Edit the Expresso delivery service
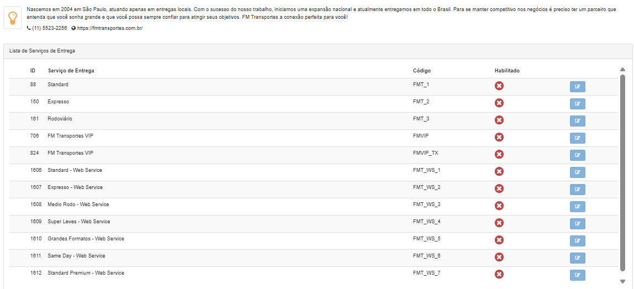 click(x=577, y=104)
